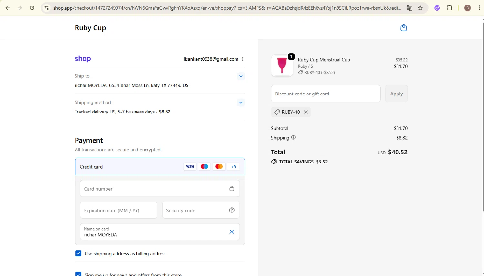Viewport: 484px width, 276px height.
Task: Click the Apply discount button
Action: 396,94
